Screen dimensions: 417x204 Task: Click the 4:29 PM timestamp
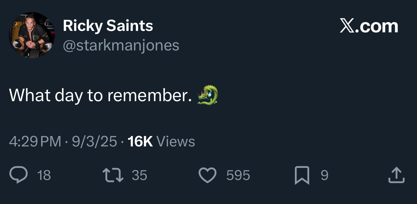pyautogui.click(x=35, y=142)
